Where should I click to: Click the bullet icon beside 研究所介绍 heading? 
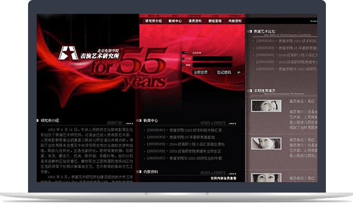[x=38, y=121]
